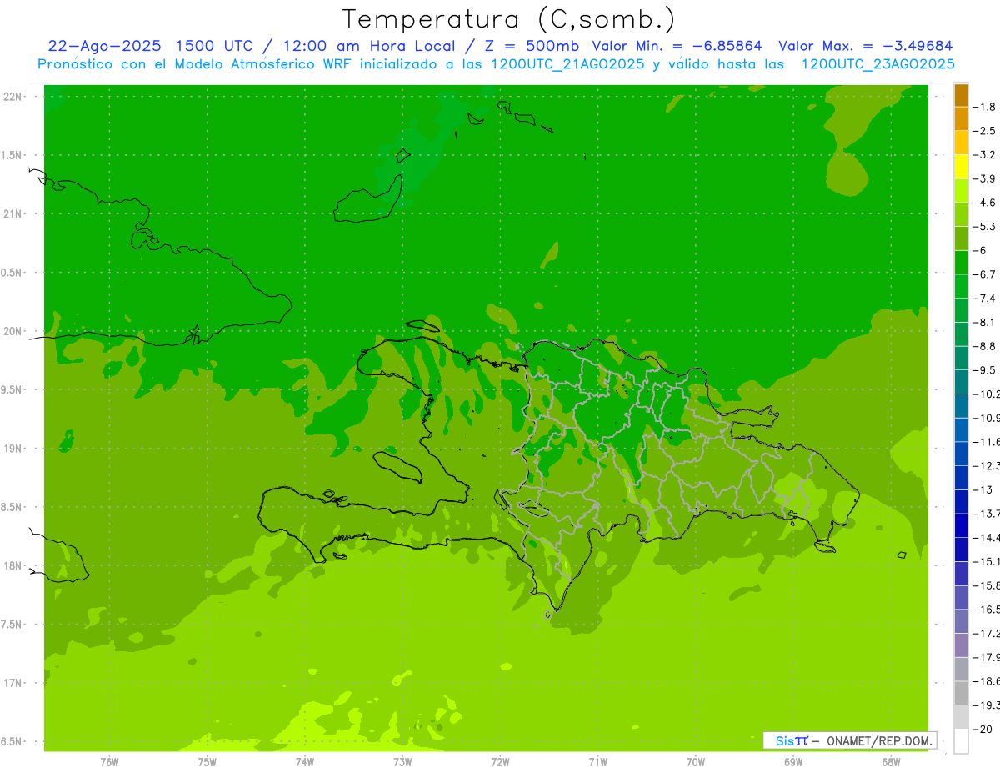
Task: Click the "Z = 500mb" level text
Action: (531, 46)
